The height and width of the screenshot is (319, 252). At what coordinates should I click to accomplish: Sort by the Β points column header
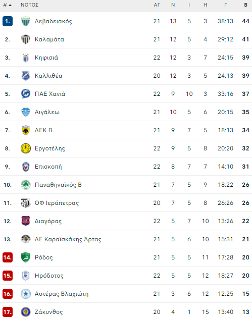click(246, 5)
